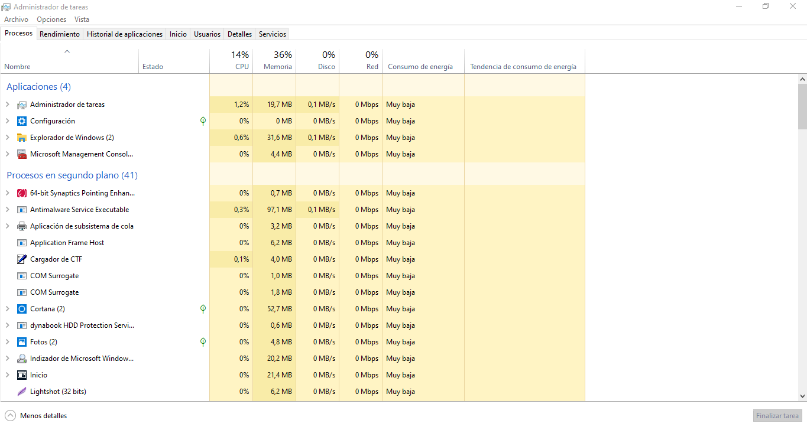Click the Cortana circle icon
The height and width of the screenshot is (430, 807).
click(22, 309)
